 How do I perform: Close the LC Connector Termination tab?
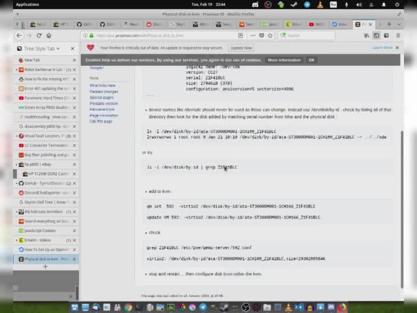(74, 145)
